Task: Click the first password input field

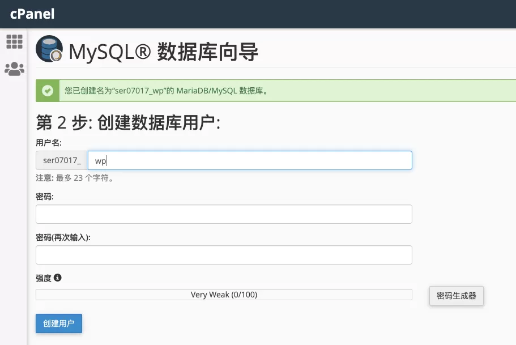Action: pyautogui.click(x=224, y=214)
